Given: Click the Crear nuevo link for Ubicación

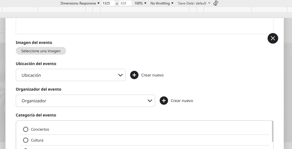Looking at the screenshot, I should click(x=152, y=75).
